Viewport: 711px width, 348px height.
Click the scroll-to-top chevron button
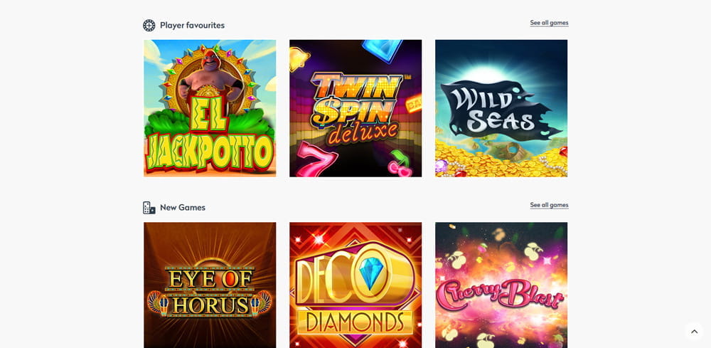pos(694,332)
